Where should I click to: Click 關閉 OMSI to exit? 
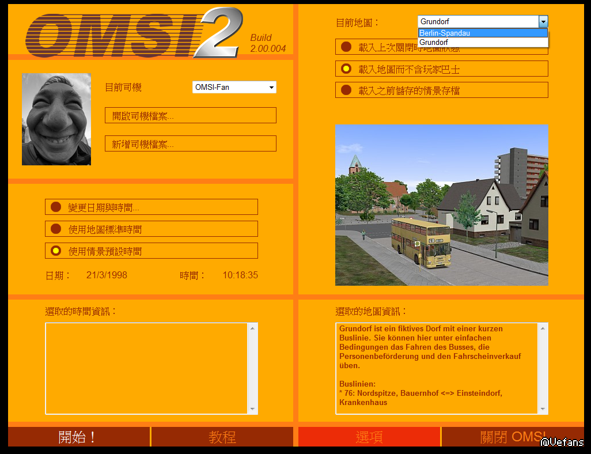[x=512, y=437]
